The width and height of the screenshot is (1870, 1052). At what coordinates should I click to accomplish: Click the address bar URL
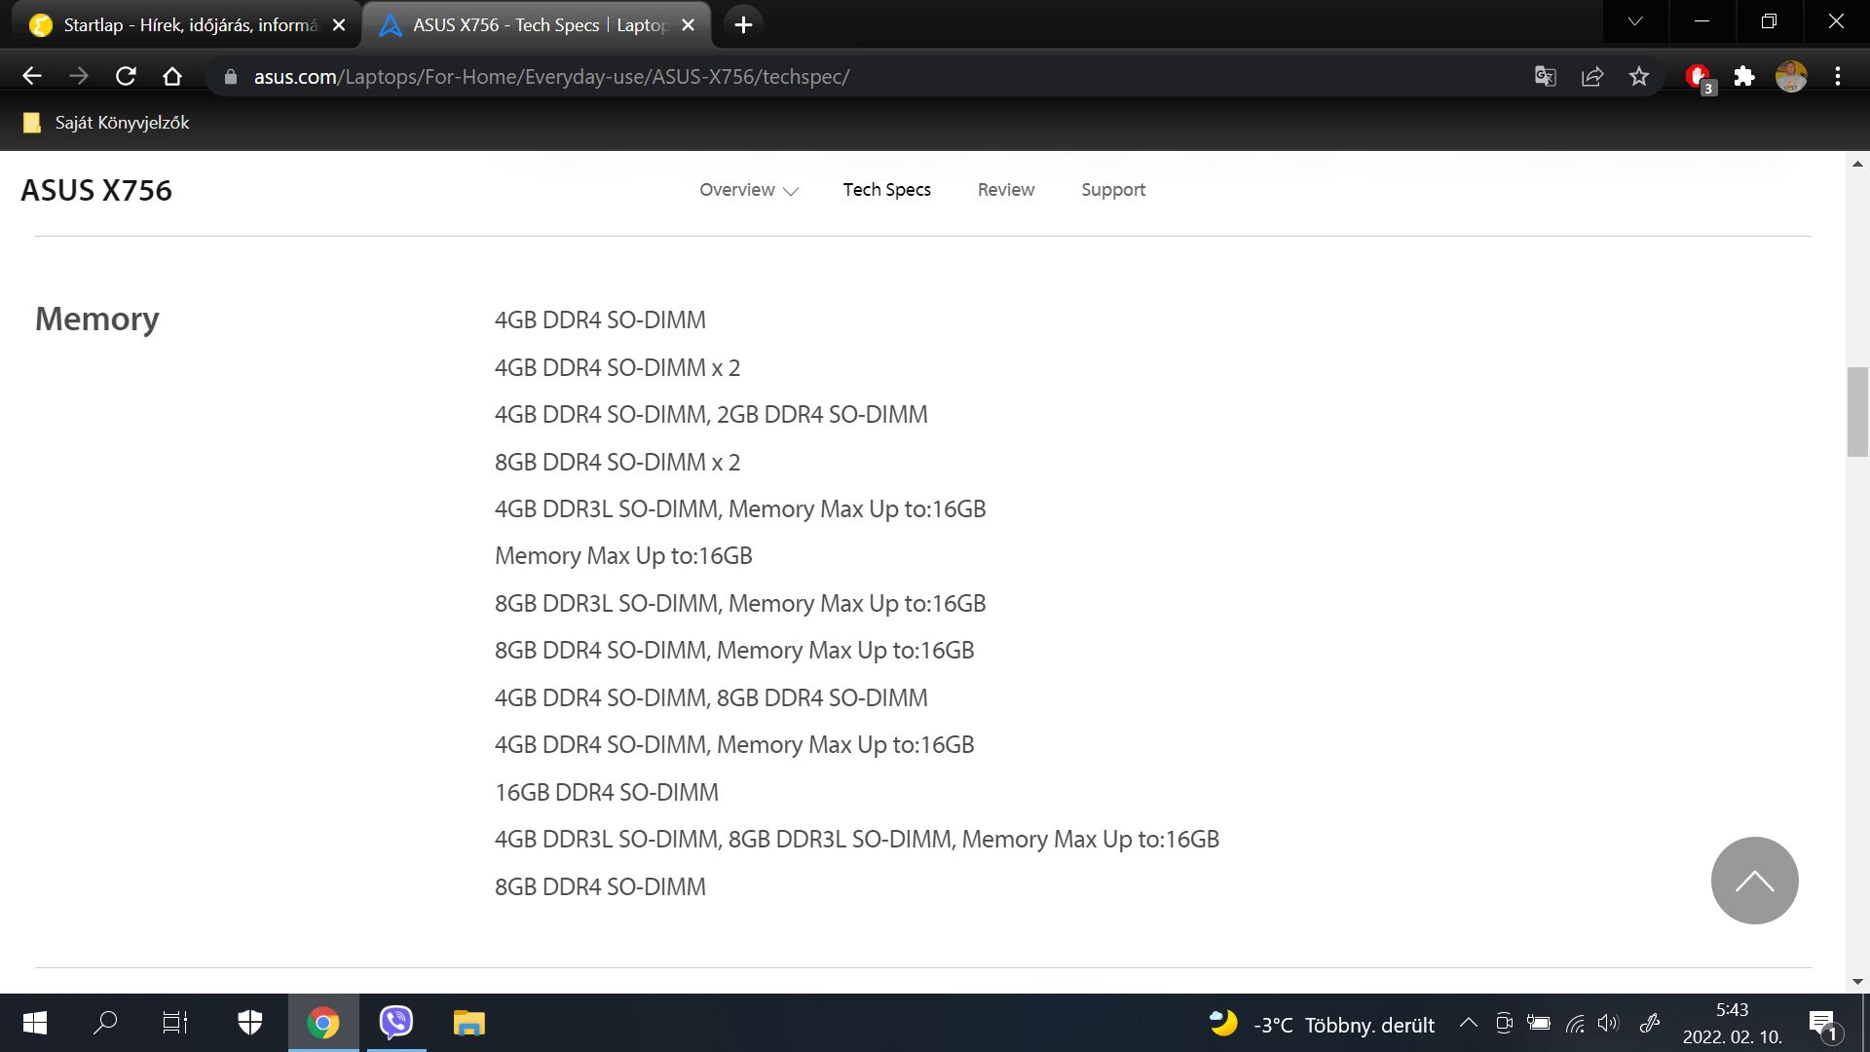[551, 77]
